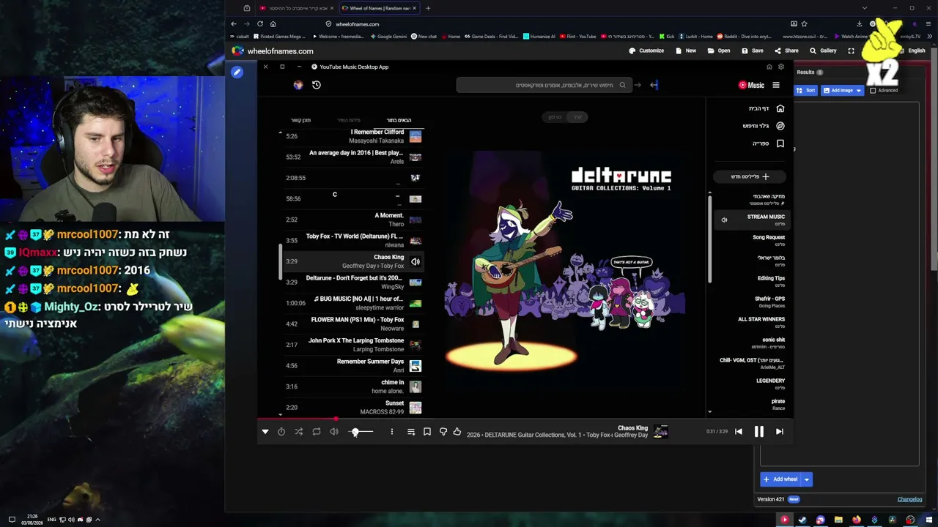Switch to the Lyrics tab in queue panel
The image size is (938, 527).
[349, 120]
